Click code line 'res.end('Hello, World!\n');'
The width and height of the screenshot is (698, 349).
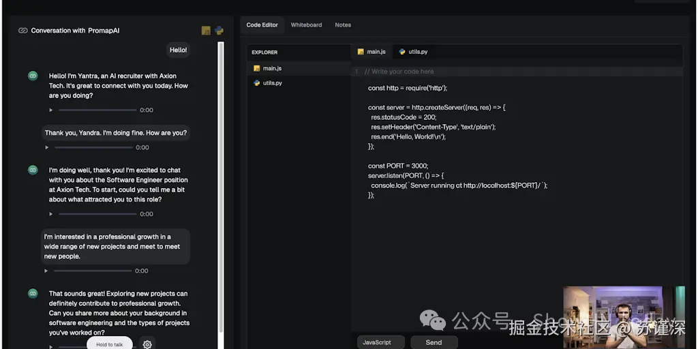pyautogui.click(x=408, y=136)
